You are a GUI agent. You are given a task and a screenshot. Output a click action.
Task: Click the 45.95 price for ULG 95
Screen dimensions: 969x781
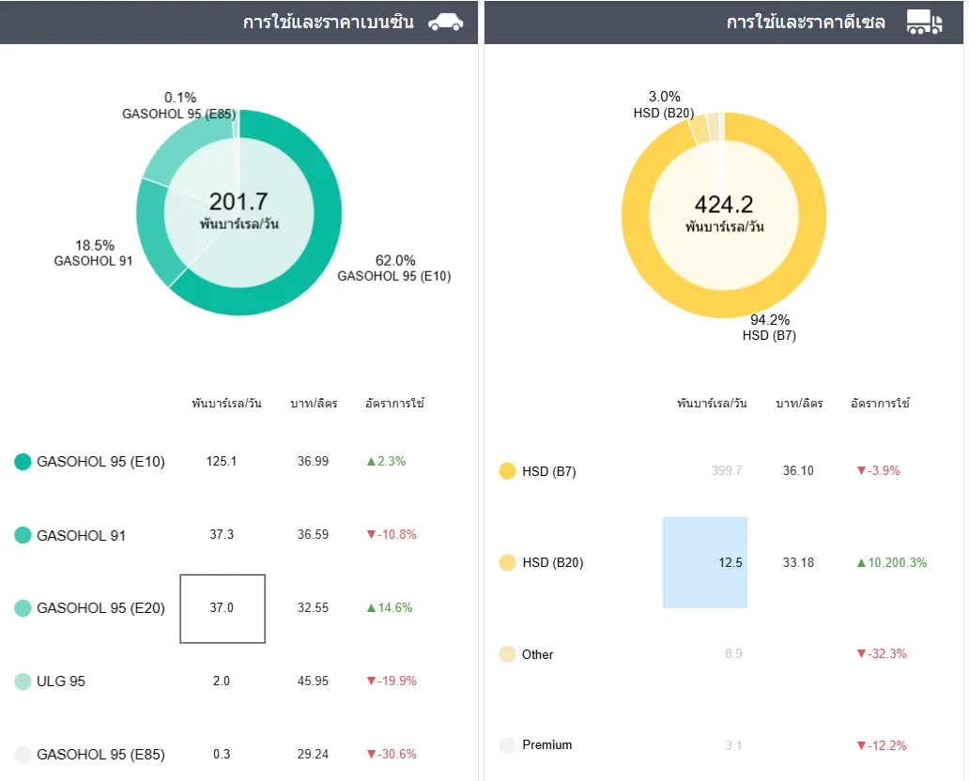[313, 681]
